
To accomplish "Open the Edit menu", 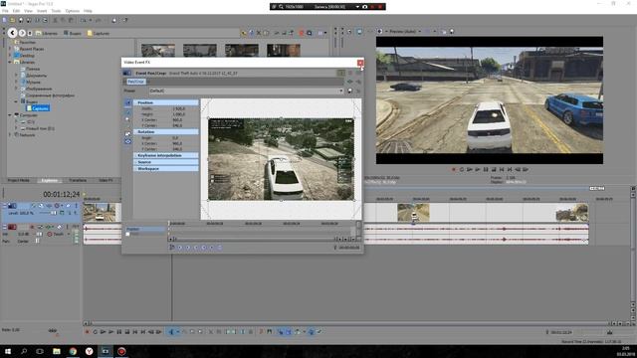I will point(16,11).
